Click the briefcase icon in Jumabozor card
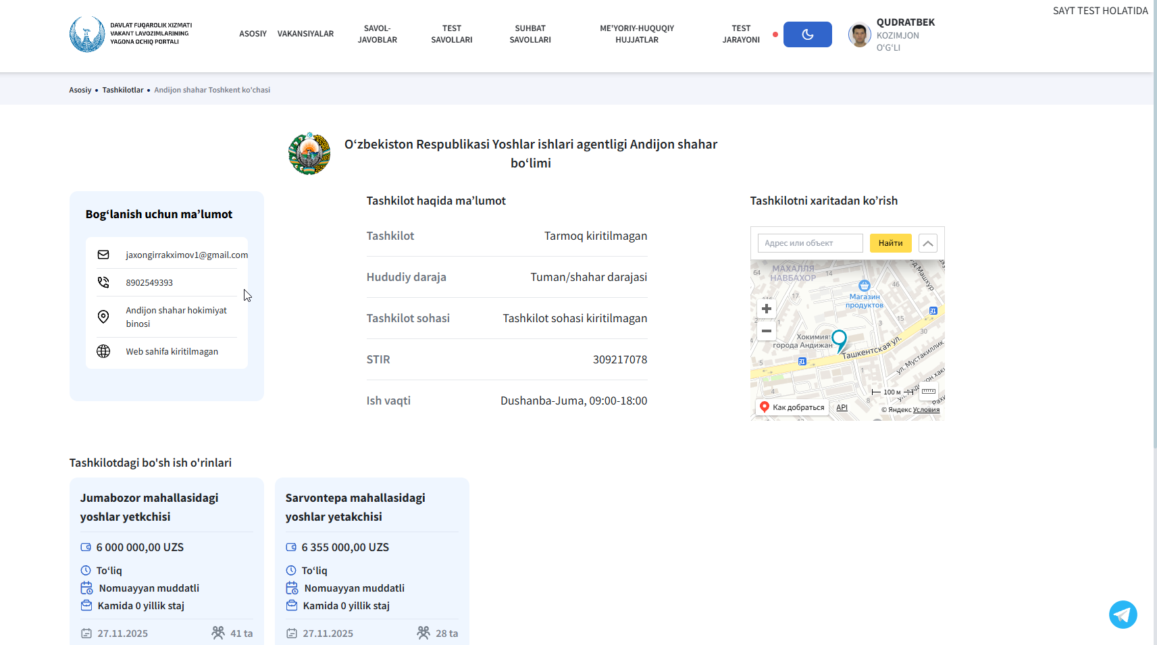 coord(86,605)
